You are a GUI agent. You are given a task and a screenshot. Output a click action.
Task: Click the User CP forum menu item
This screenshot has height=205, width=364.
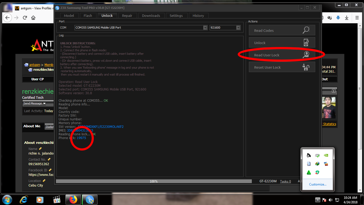pyautogui.click(x=38, y=79)
